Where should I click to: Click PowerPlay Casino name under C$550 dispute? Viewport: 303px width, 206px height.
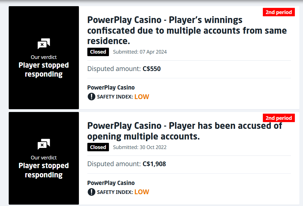[111, 88]
